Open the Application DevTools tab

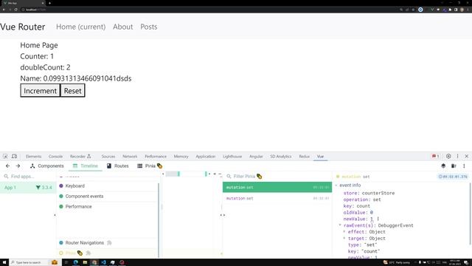206,156
